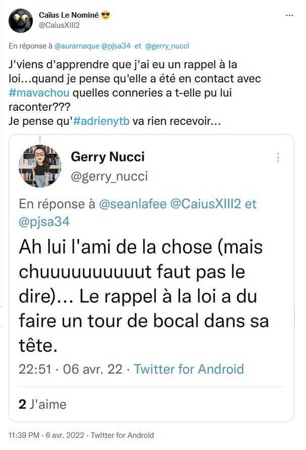The image size is (306, 450).
Task: Click the Gerry Nucci display name
Action: (108, 156)
